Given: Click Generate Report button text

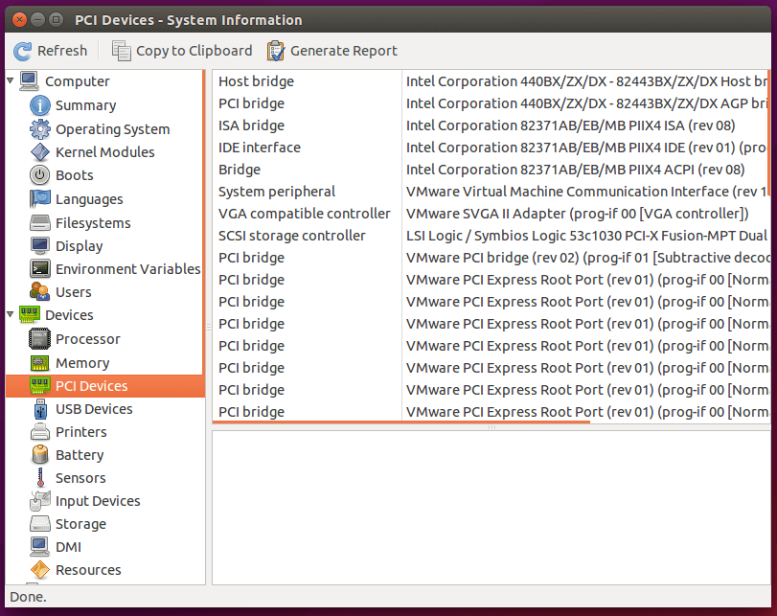Looking at the screenshot, I should [343, 51].
